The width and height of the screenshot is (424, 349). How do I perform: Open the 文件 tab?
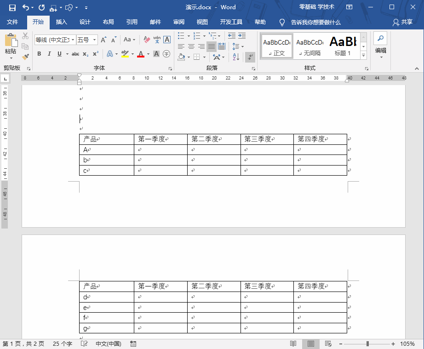pyautogui.click(x=12, y=22)
